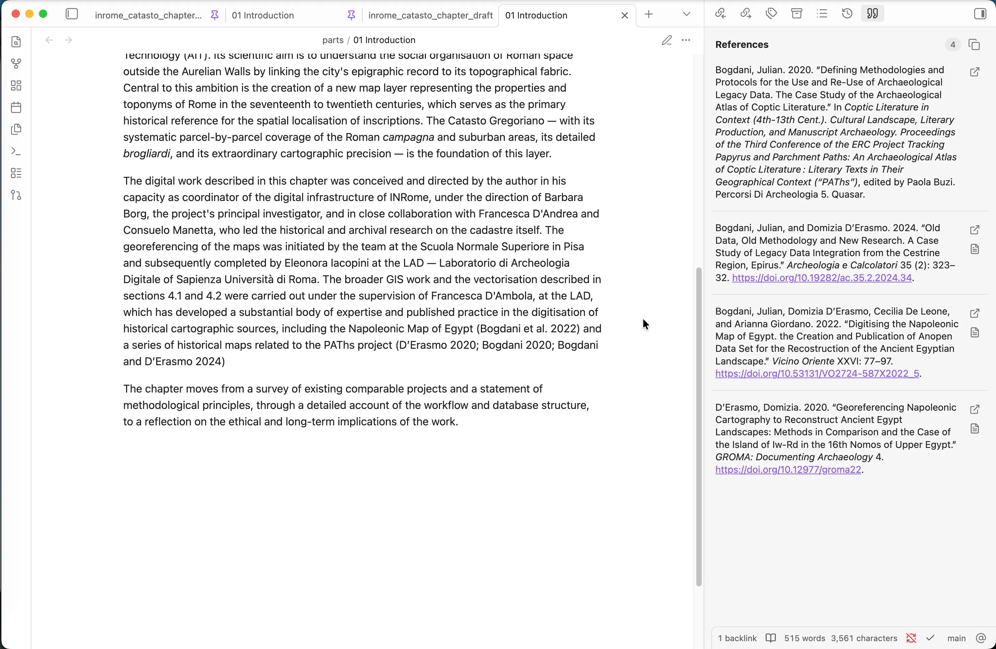Open the more options ellipsis menu
996x649 pixels.
pyautogui.click(x=686, y=40)
